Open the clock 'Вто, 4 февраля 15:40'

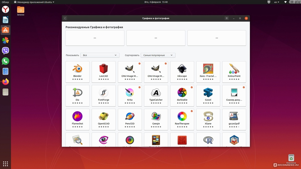click(x=156, y=2)
